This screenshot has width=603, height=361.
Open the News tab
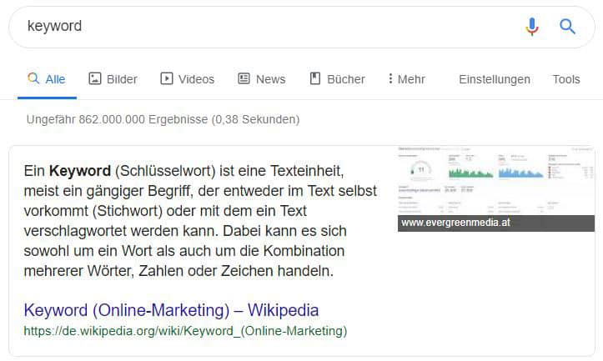point(262,79)
